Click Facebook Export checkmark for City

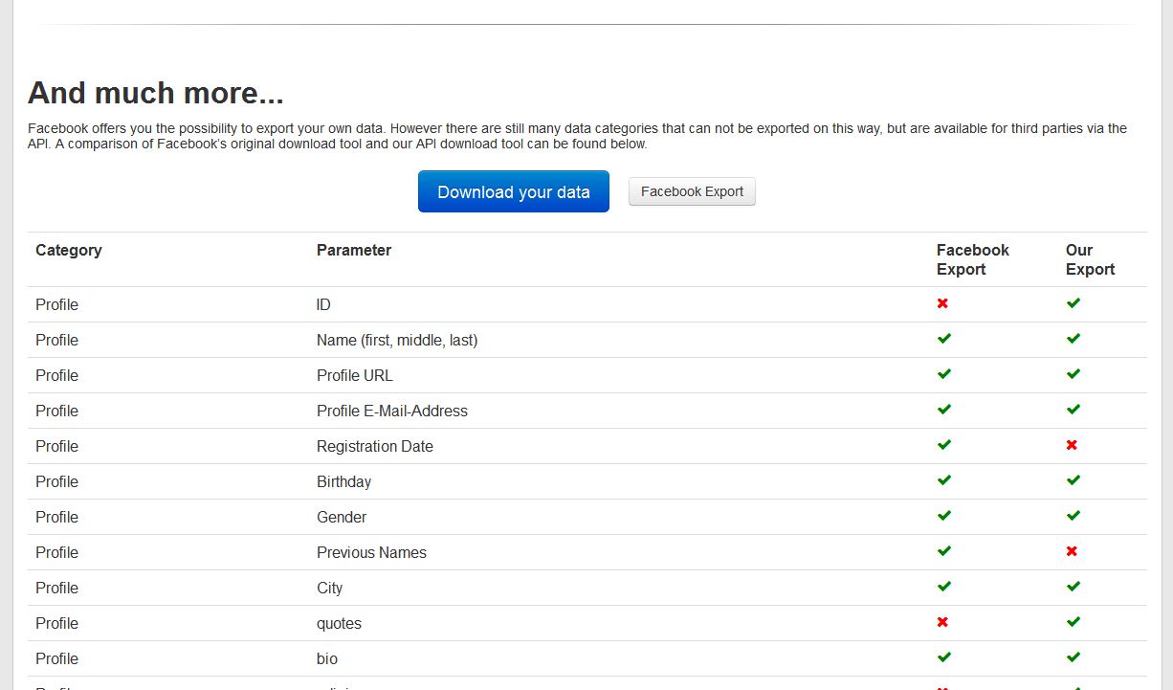(944, 587)
